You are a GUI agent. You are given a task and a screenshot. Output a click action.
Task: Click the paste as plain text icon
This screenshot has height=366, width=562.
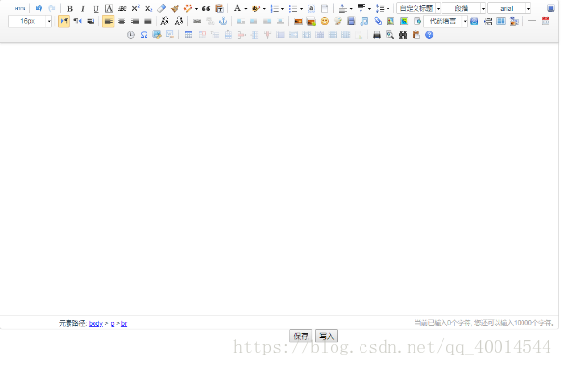pyautogui.click(x=219, y=9)
